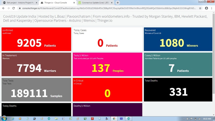Click the Tests/1 Million 137 Peoples widget

(108, 64)
